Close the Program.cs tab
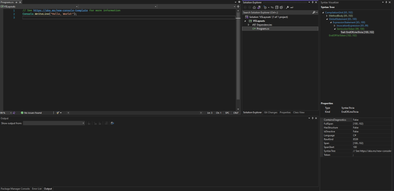 coord(20,2)
